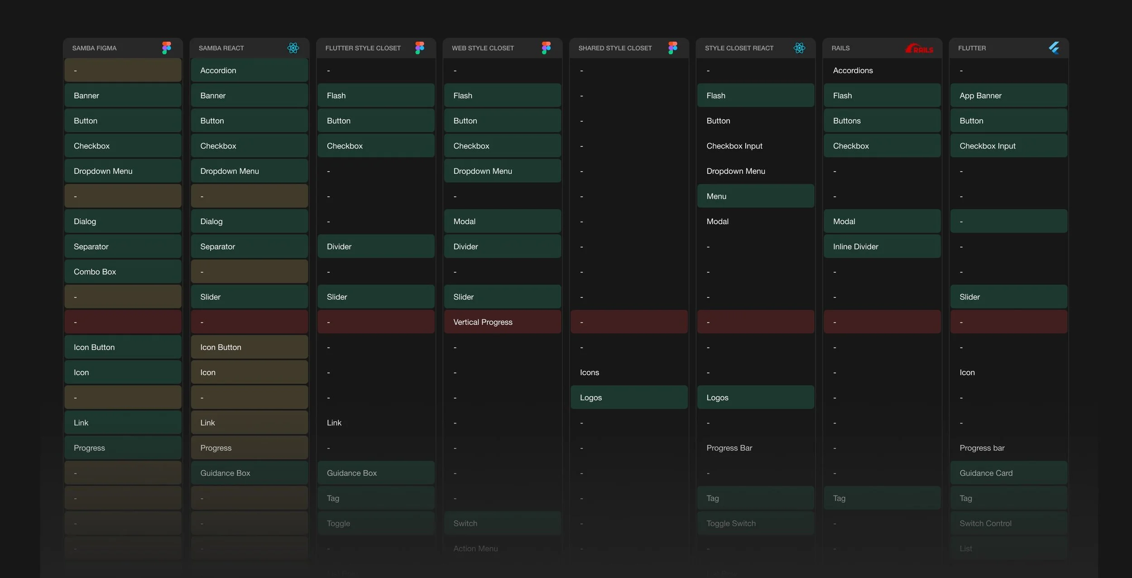This screenshot has width=1132, height=578.
Task: Click Figma icon in Flutter Style Closet header
Action: point(420,48)
